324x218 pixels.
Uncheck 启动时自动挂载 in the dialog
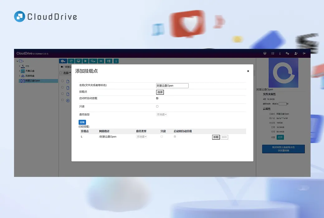pos(157,98)
